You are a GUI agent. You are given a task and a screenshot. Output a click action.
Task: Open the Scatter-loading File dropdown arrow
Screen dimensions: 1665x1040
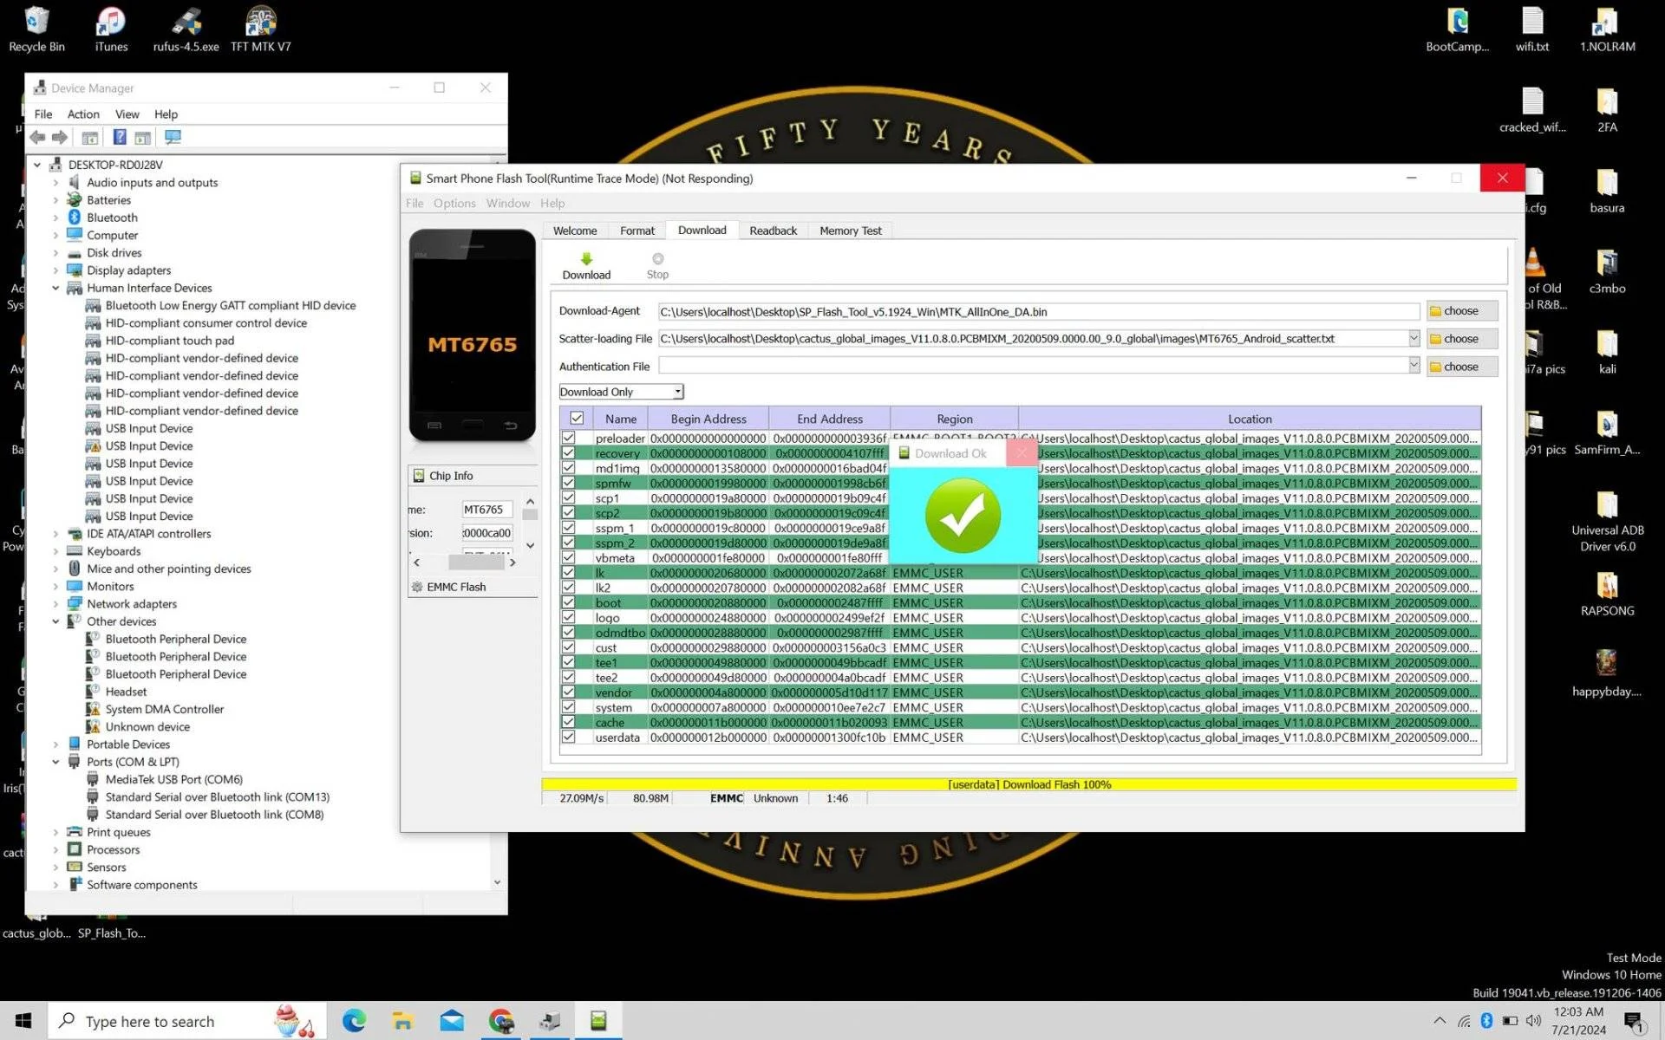click(x=1414, y=338)
